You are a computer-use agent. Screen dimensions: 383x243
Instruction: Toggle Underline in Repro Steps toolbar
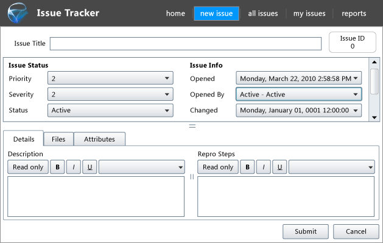coord(279,167)
